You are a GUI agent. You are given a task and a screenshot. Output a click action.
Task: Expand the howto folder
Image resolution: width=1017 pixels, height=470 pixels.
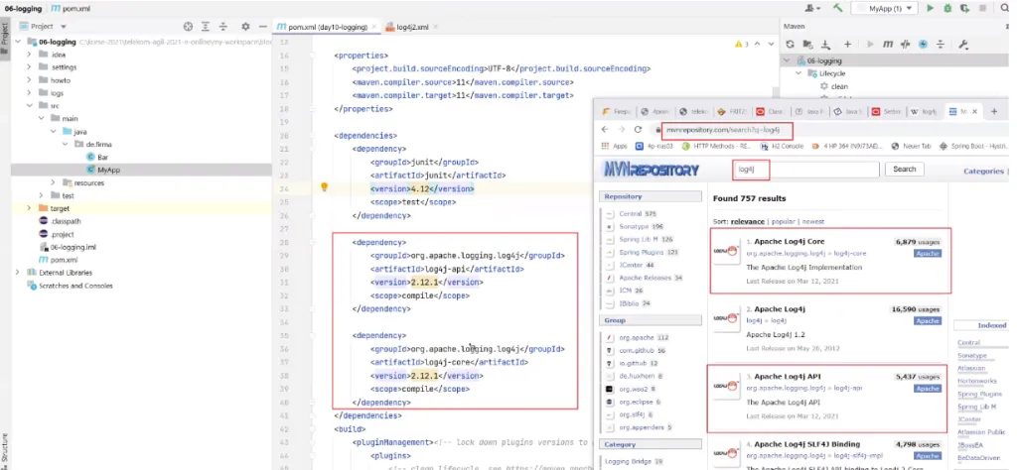pyautogui.click(x=29, y=80)
